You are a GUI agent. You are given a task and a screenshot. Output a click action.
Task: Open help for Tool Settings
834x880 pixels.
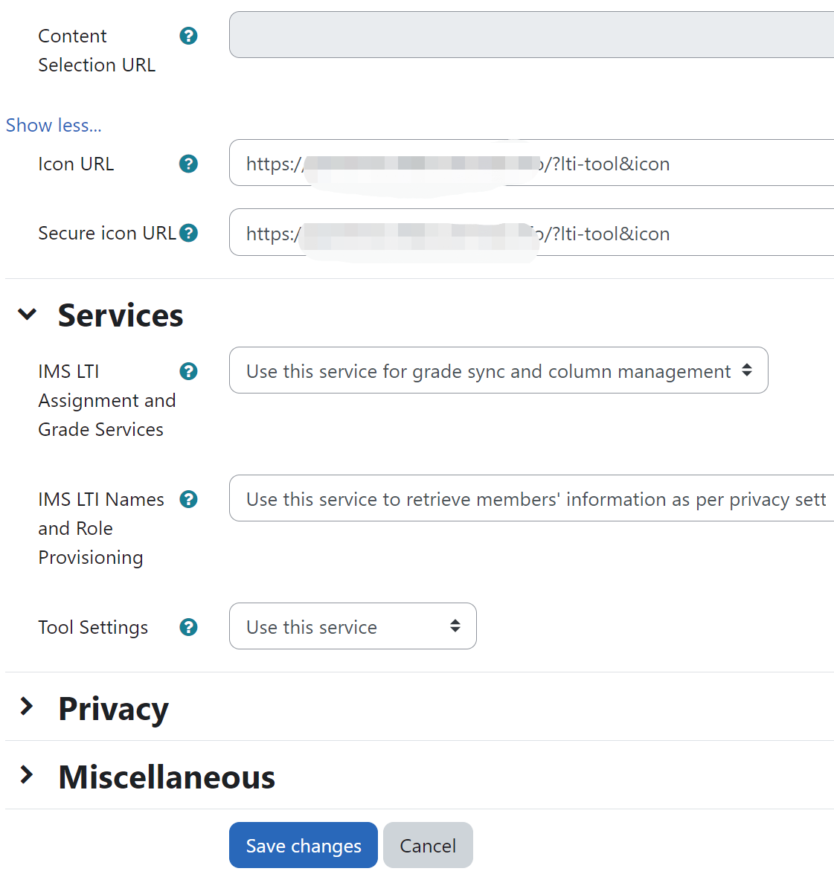click(x=188, y=627)
